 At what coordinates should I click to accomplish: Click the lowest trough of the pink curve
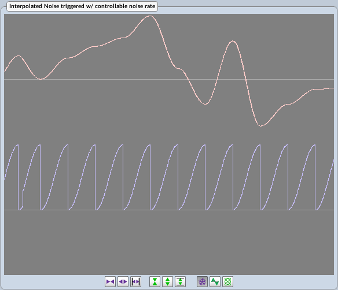click(261, 125)
